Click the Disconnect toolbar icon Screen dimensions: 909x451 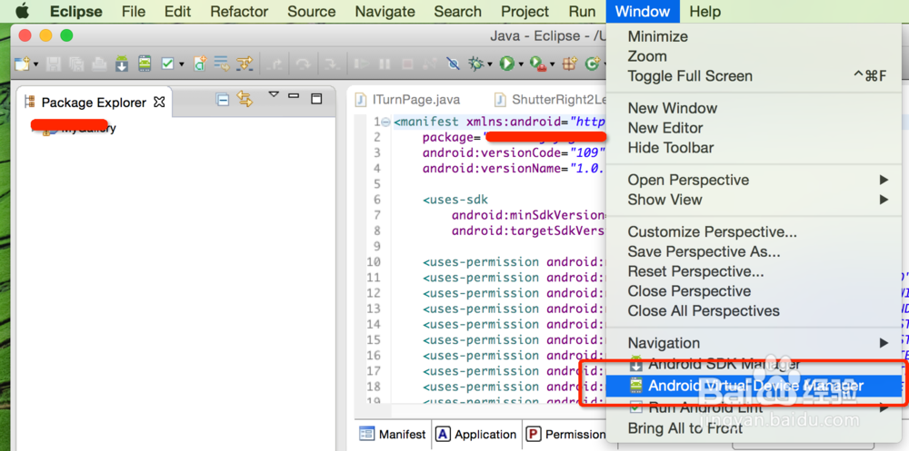pos(430,64)
